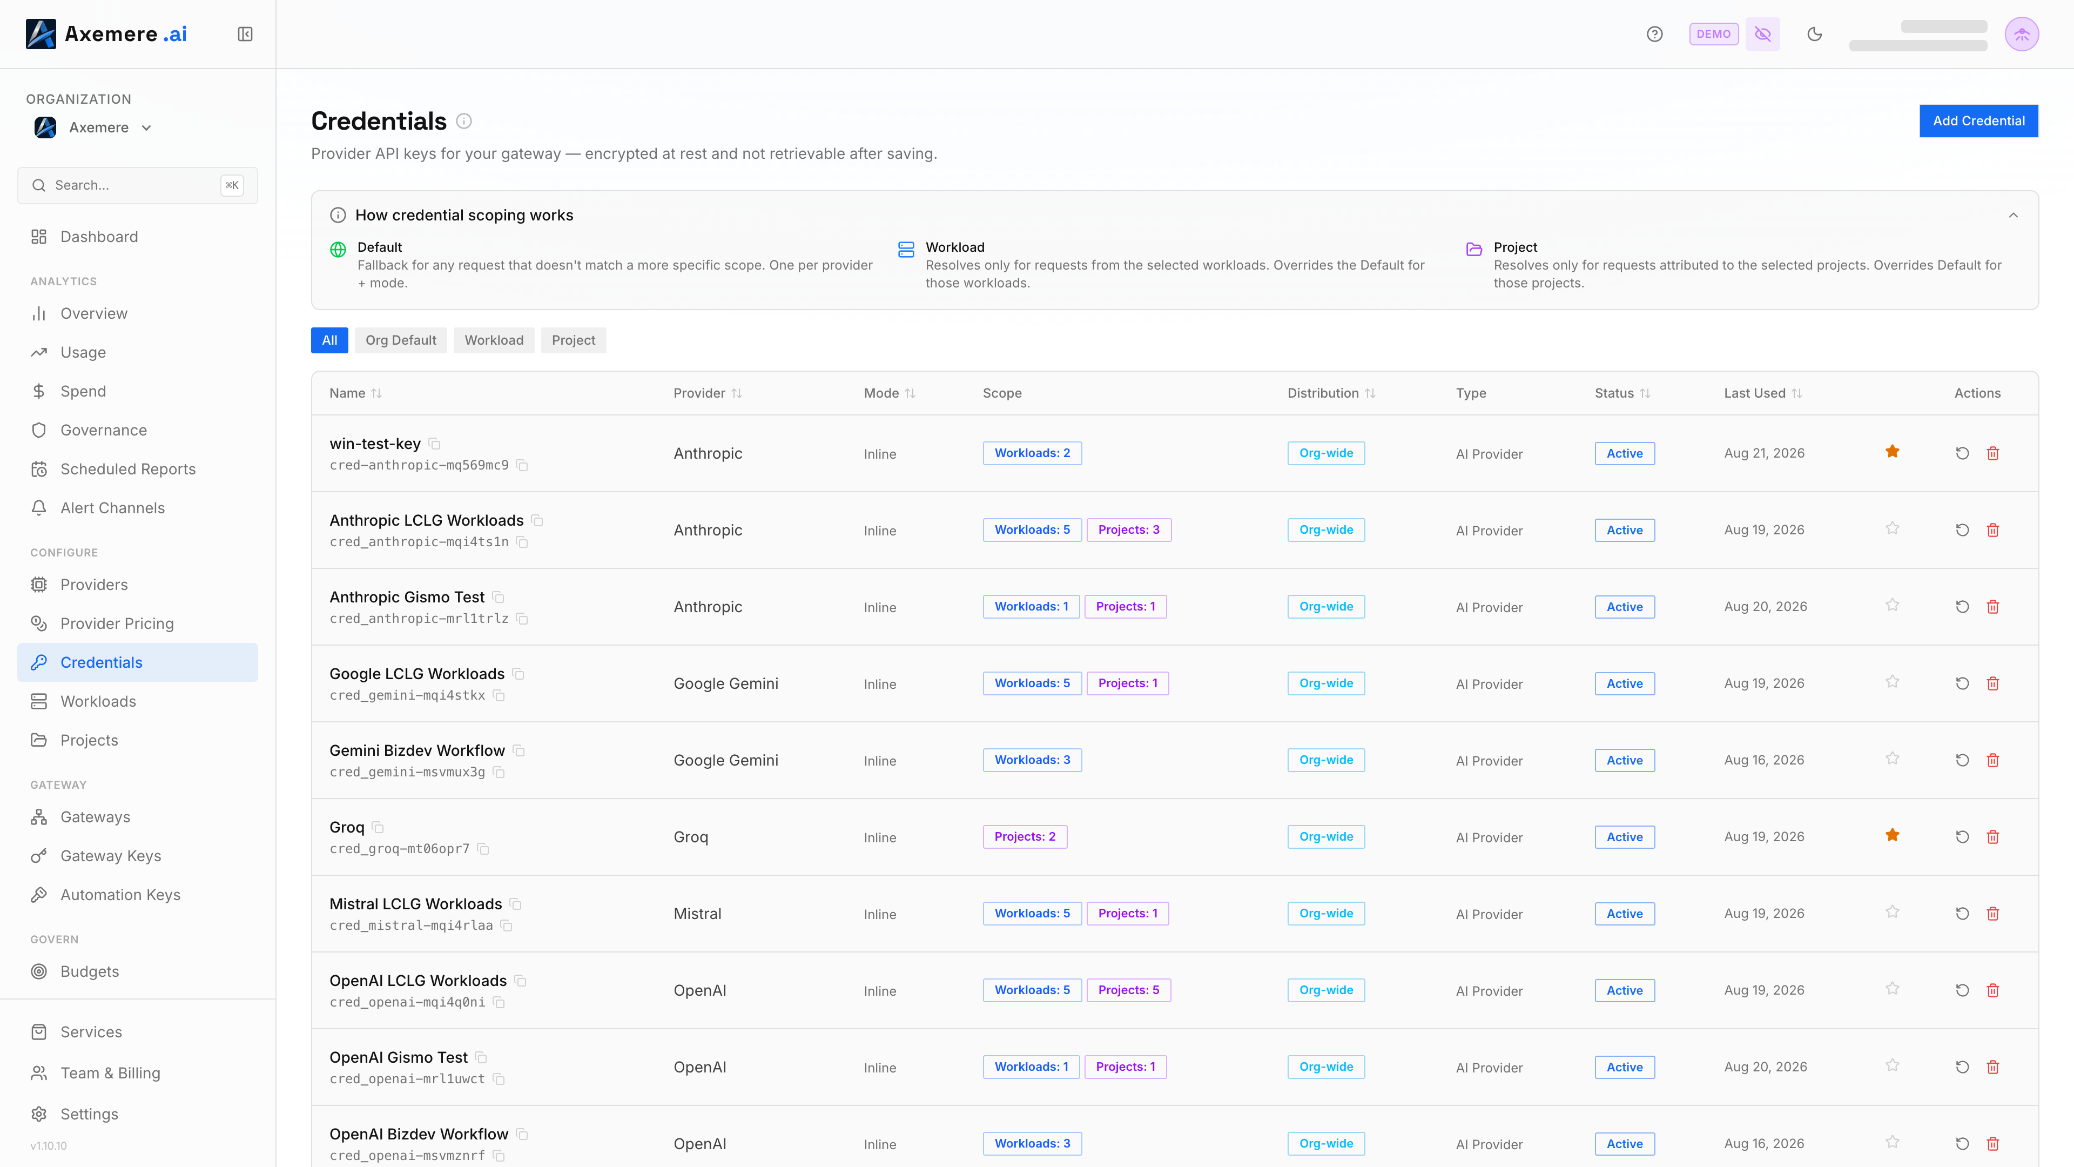Copy the Mistral LCLG Workloads name
Image resolution: width=2074 pixels, height=1167 pixels.
point(516,904)
